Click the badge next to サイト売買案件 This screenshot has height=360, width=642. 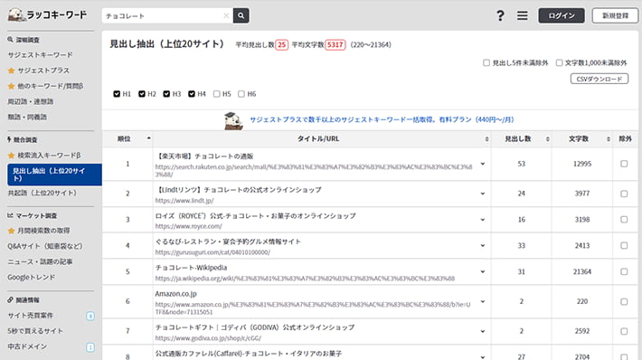[x=90, y=316]
